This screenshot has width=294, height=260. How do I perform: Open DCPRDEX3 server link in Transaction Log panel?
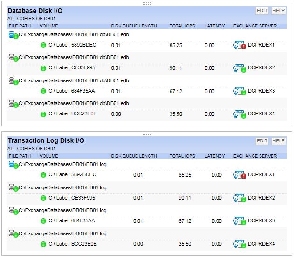coord(261,220)
